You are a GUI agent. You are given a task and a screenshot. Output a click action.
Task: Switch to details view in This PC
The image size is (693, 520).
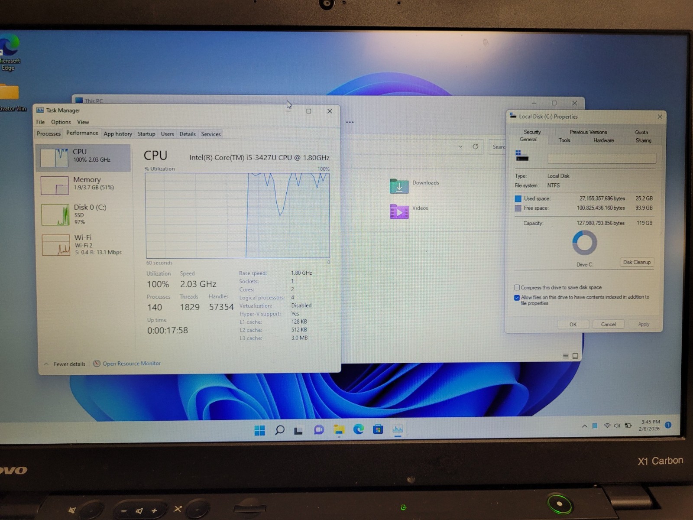tap(565, 356)
